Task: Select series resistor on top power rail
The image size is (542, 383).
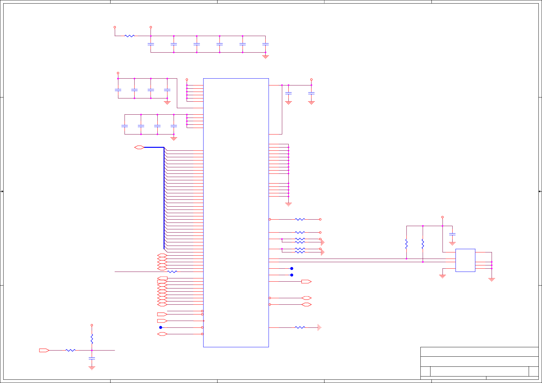Action: click(x=129, y=36)
